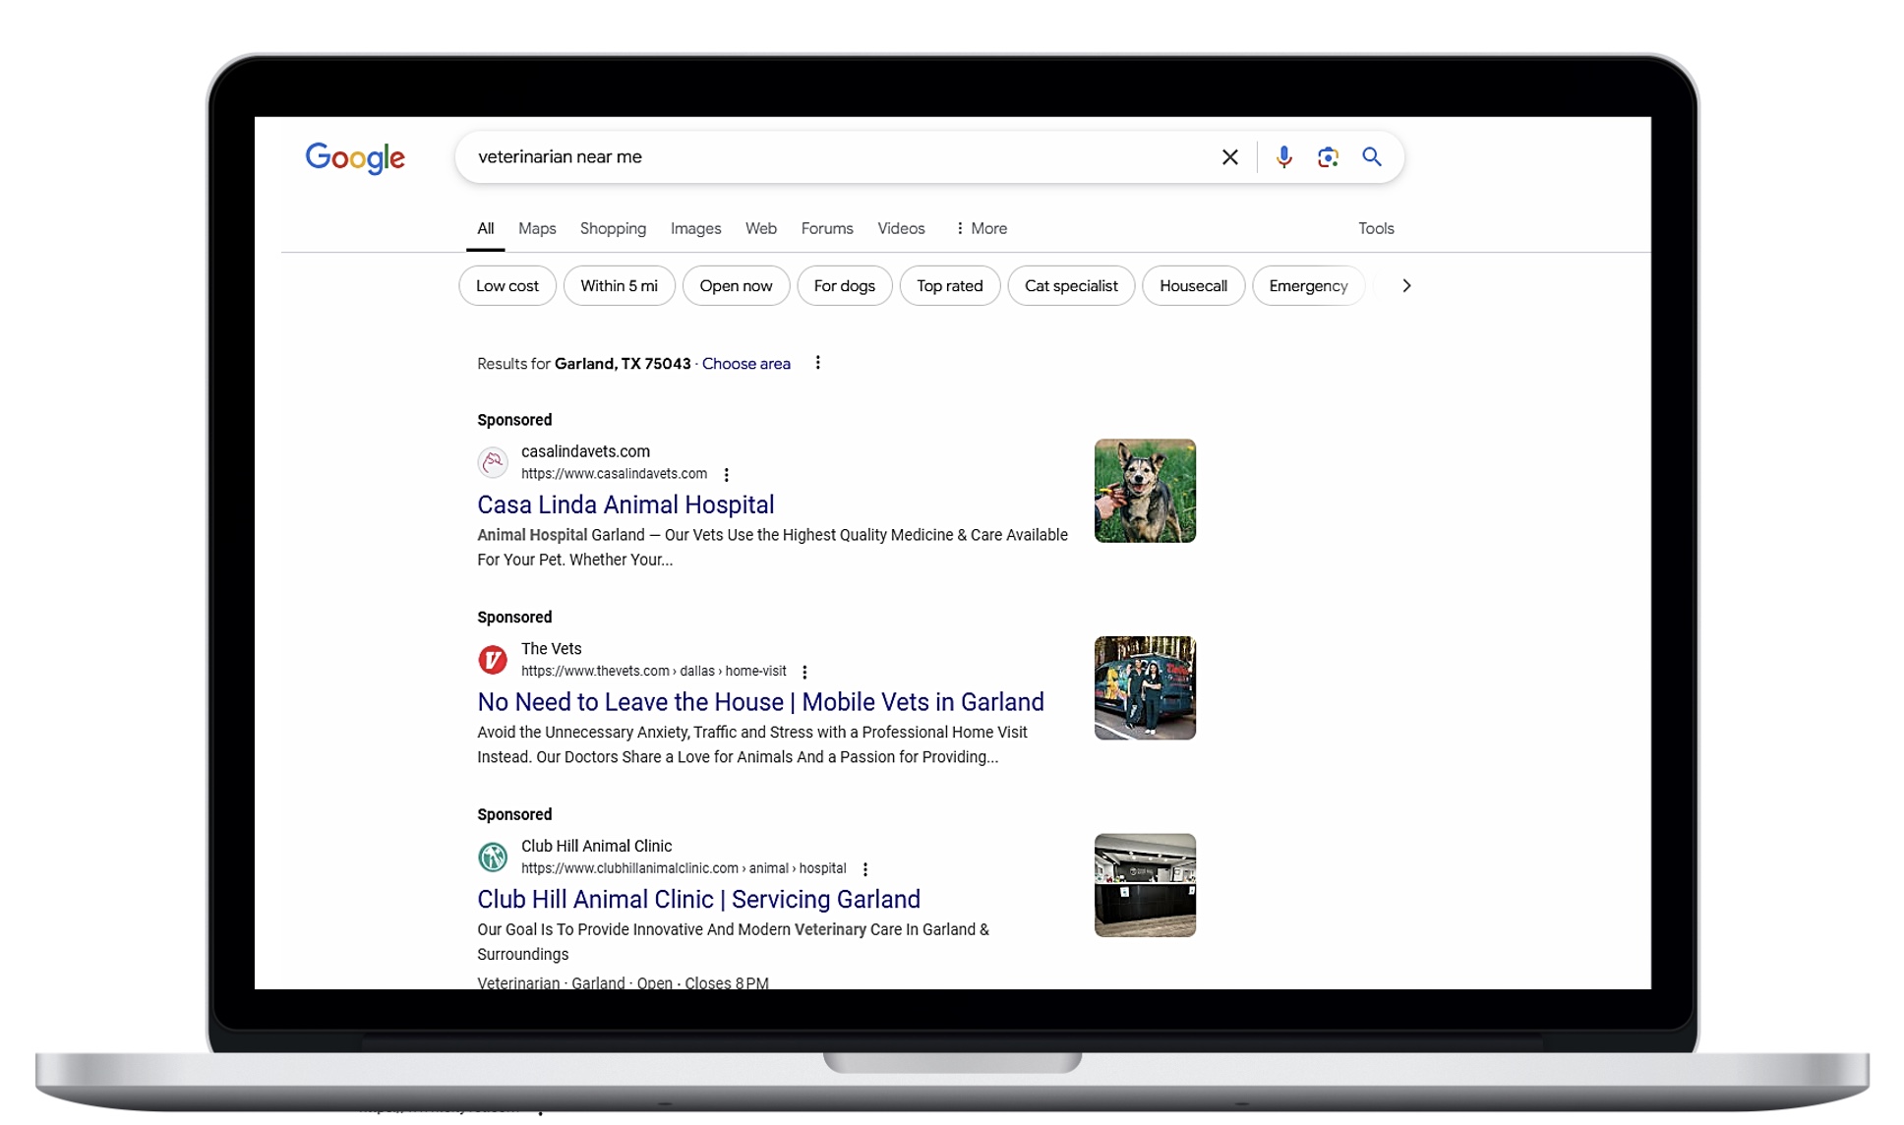Apply the Low cost filter chip

click(507, 286)
